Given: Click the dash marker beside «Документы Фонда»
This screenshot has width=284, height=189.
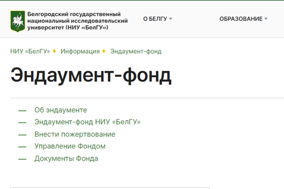Looking at the screenshot, I should tap(22, 158).
